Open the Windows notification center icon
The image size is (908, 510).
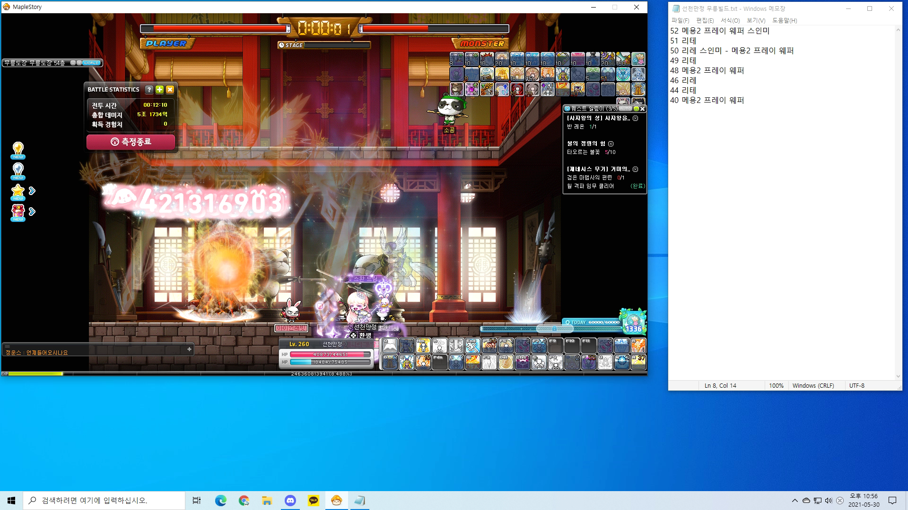click(x=892, y=501)
